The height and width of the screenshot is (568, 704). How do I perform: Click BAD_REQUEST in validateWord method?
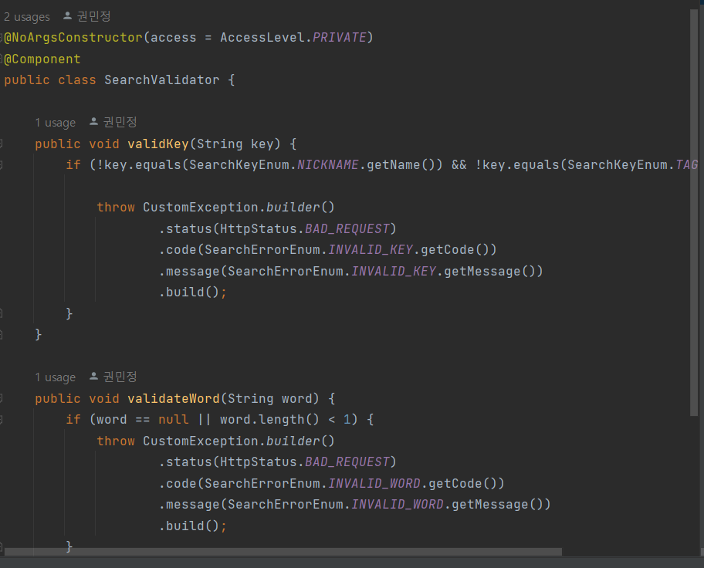pyautogui.click(x=347, y=462)
